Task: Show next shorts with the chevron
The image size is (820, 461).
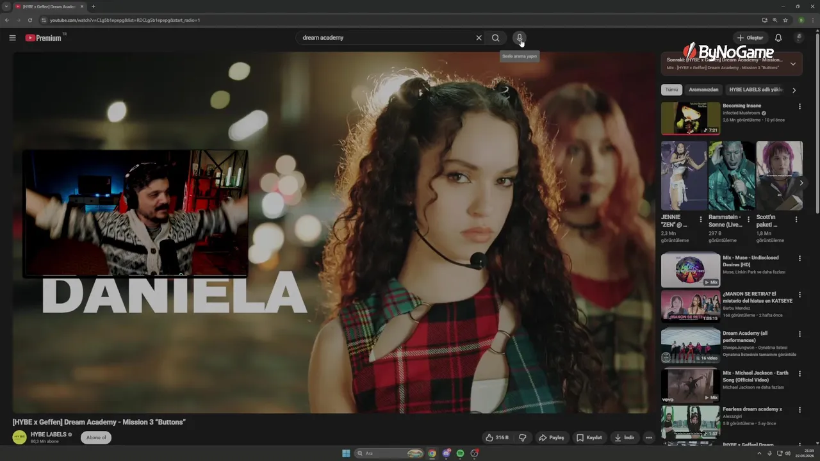Action: coord(801,183)
